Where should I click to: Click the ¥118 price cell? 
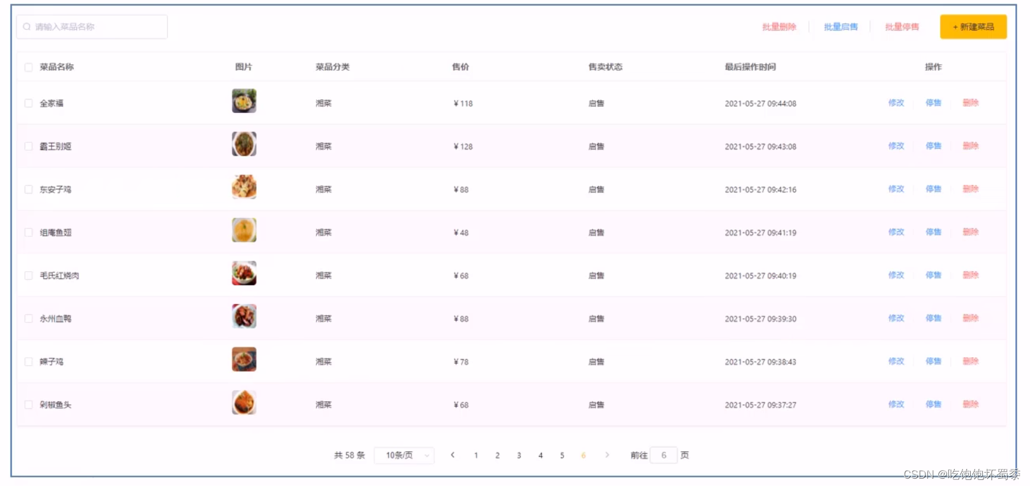[463, 104]
